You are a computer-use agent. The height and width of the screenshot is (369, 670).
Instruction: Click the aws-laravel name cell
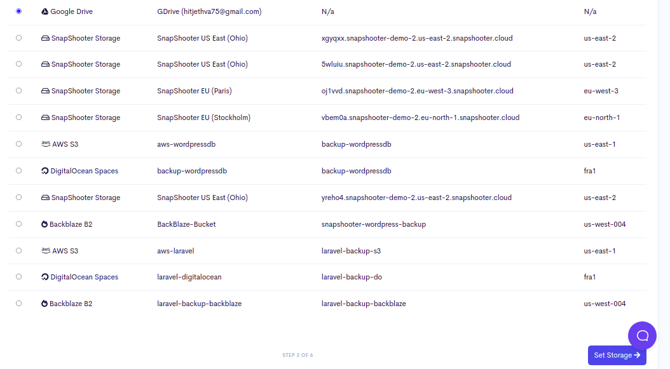(x=175, y=251)
